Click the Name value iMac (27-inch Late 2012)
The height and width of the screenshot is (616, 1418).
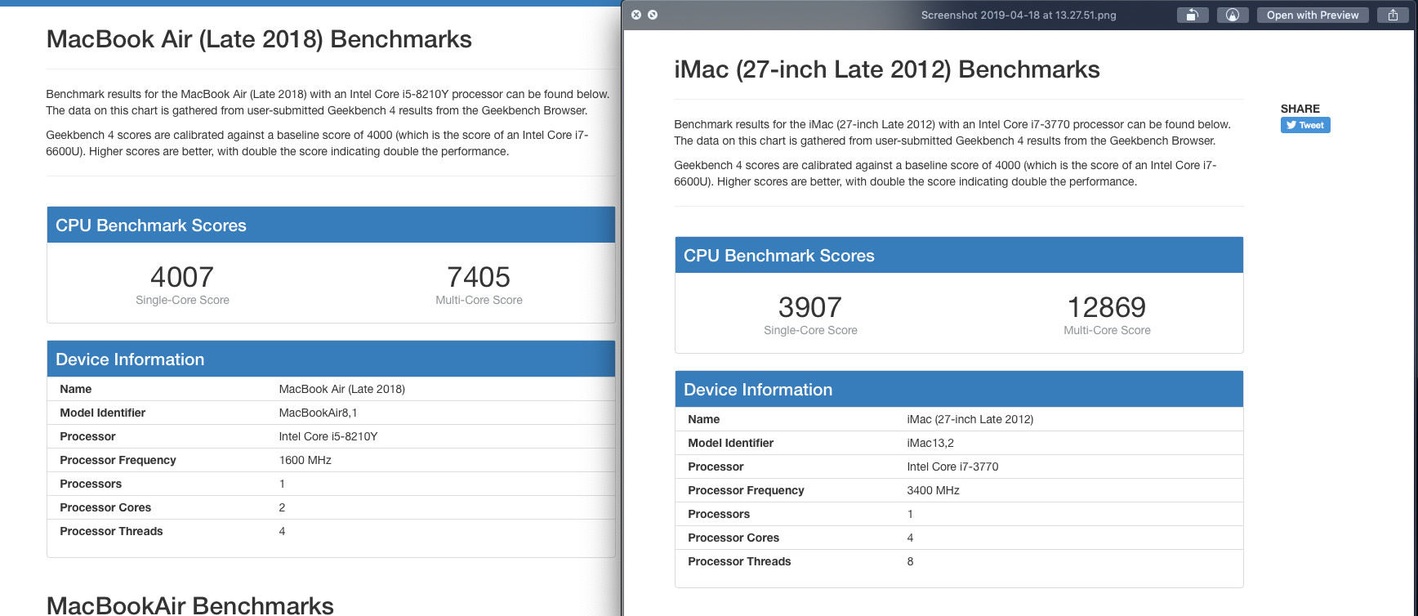click(x=970, y=419)
